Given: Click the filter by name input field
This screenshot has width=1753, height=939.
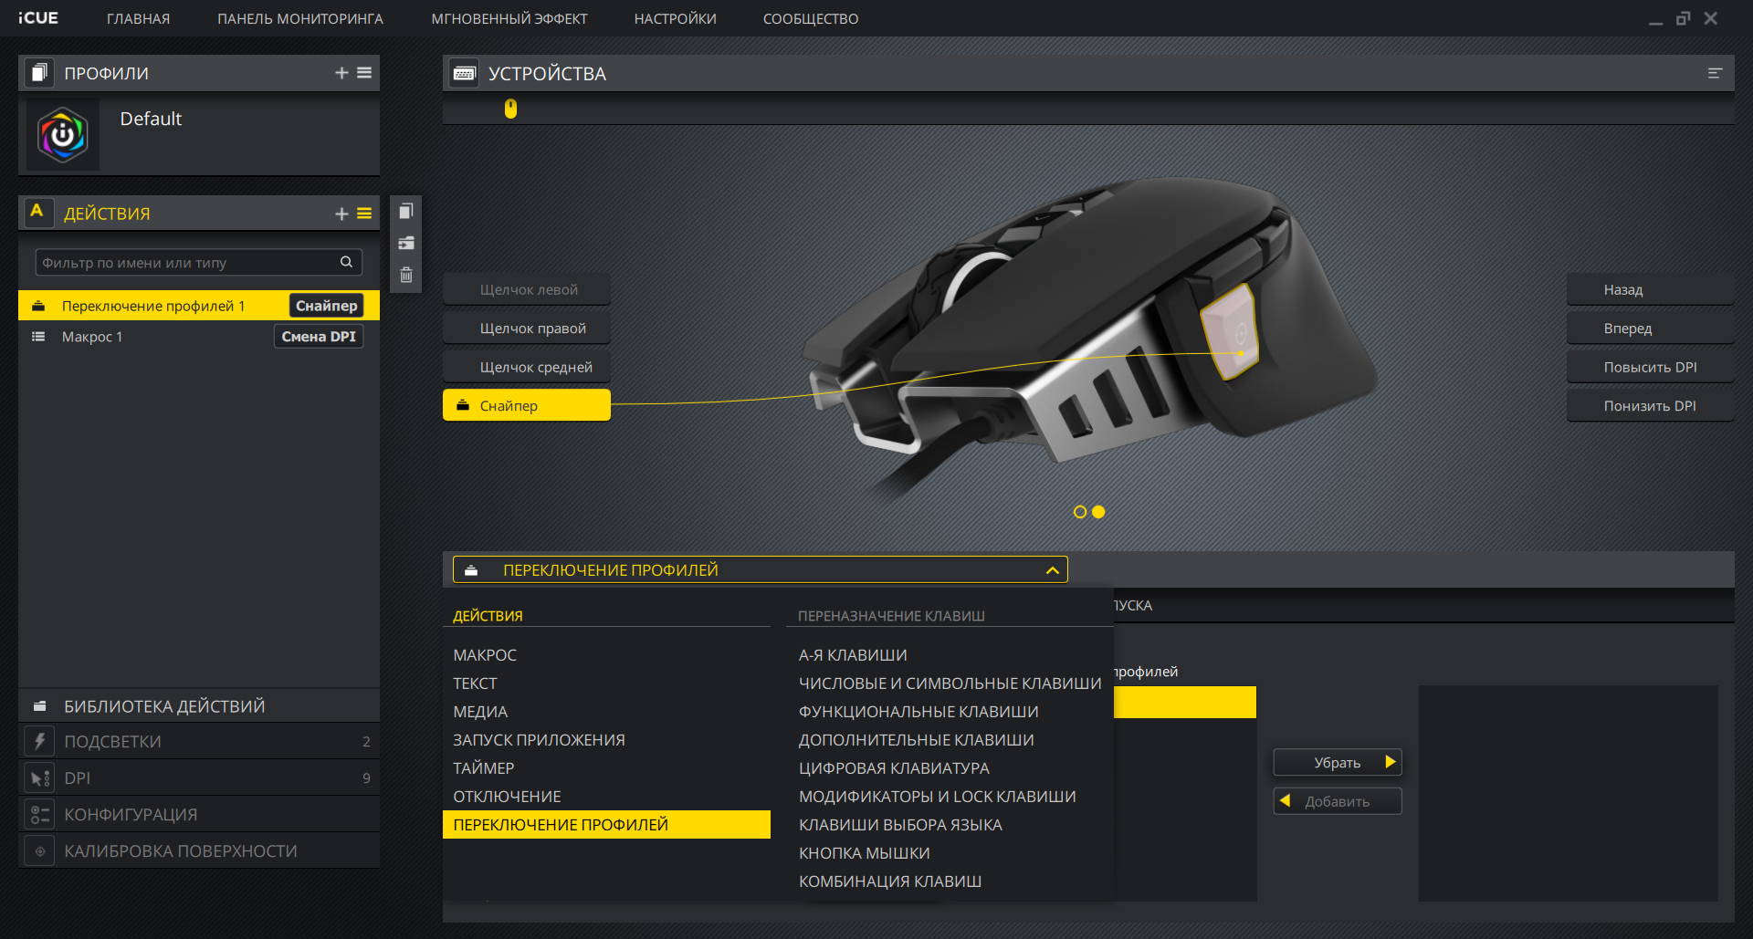Looking at the screenshot, I should point(187,263).
